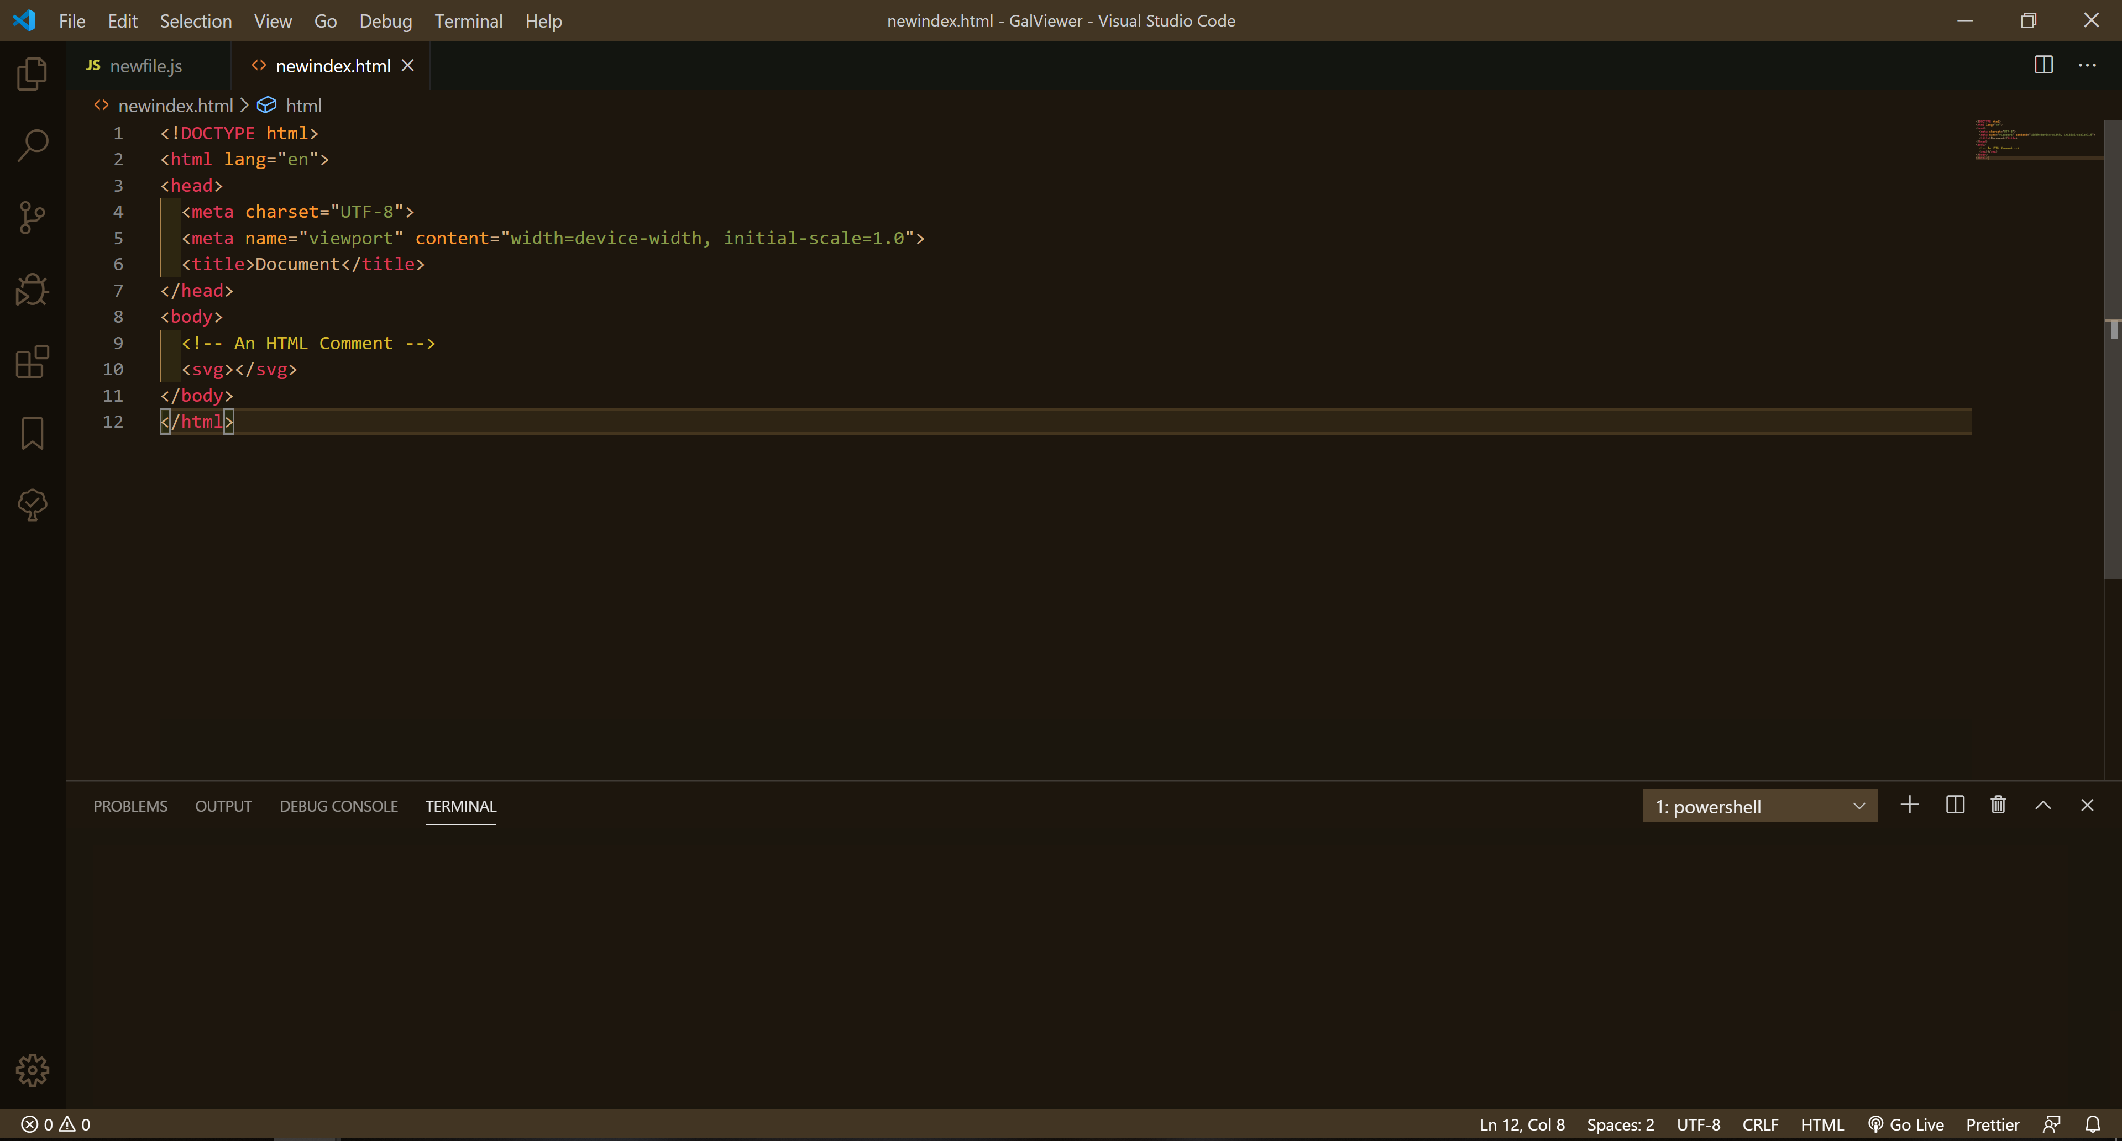
Task: Open the Debug view icon
Action: point(32,289)
